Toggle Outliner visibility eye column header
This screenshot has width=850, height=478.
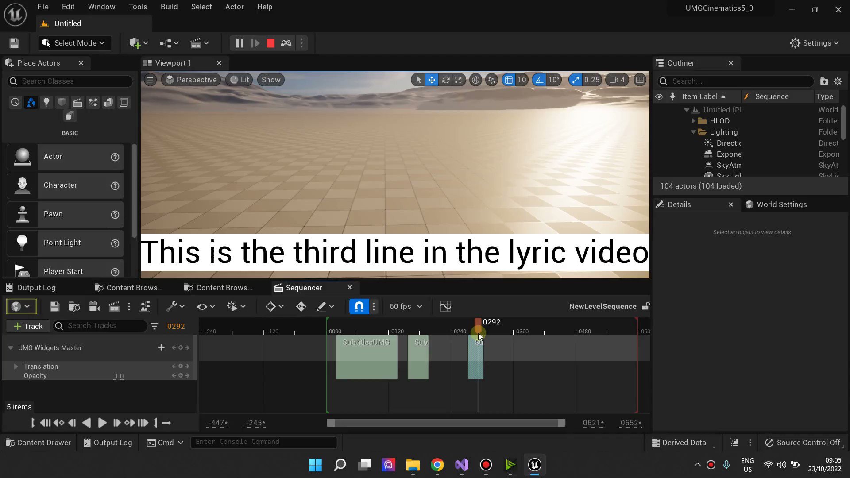[x=659, y=96]
